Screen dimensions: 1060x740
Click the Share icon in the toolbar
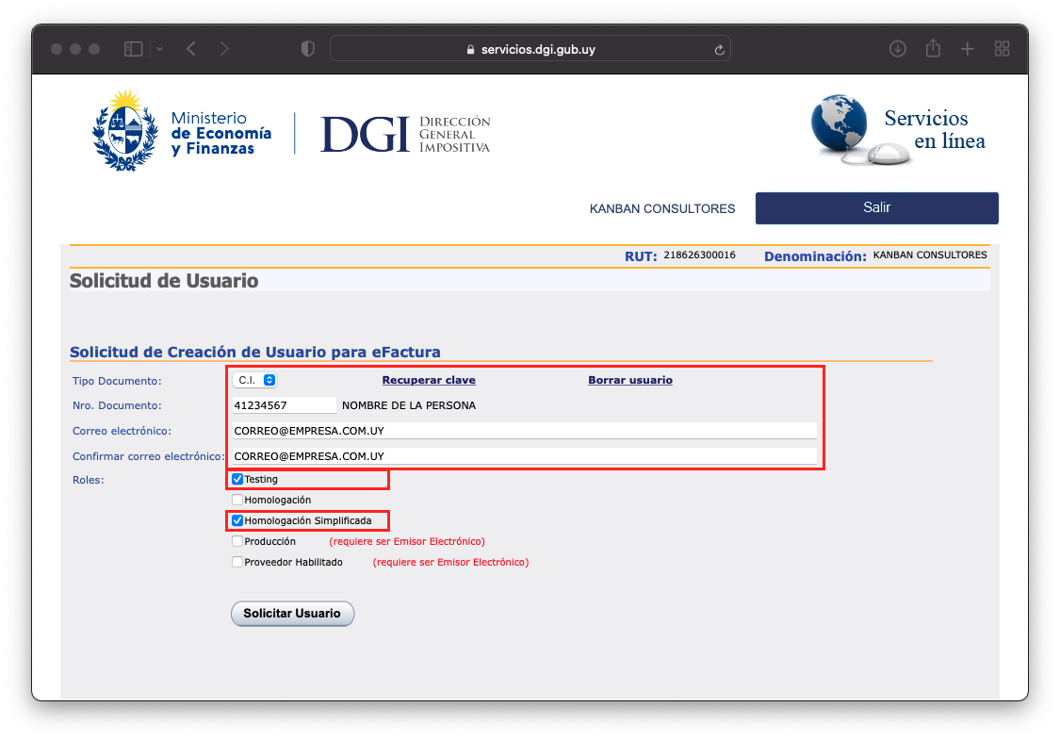click(933, 48)
